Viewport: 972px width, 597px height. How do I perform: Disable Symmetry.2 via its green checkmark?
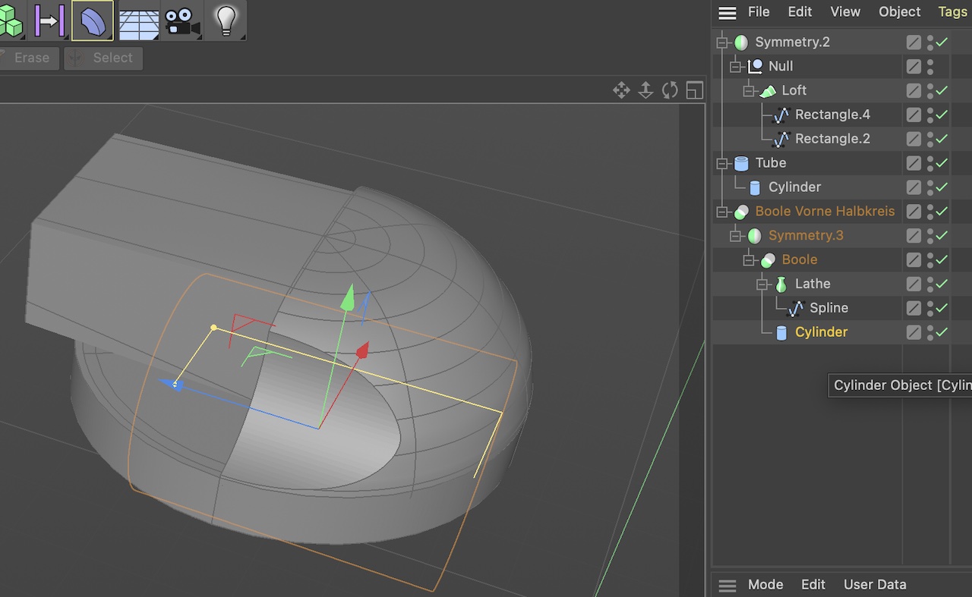pyautogui.click(x=942, y=42)
